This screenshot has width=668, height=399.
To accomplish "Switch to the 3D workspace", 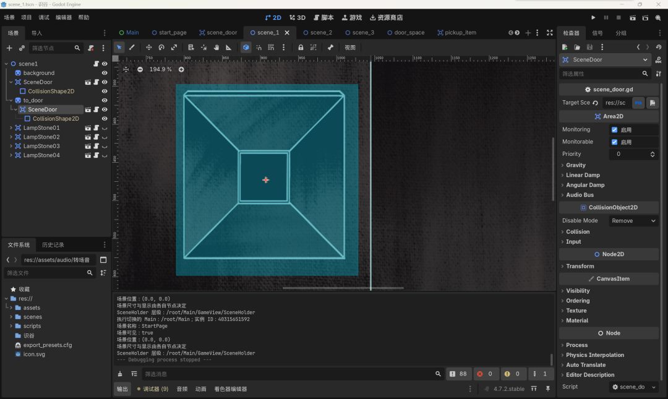I will [298, 17].
